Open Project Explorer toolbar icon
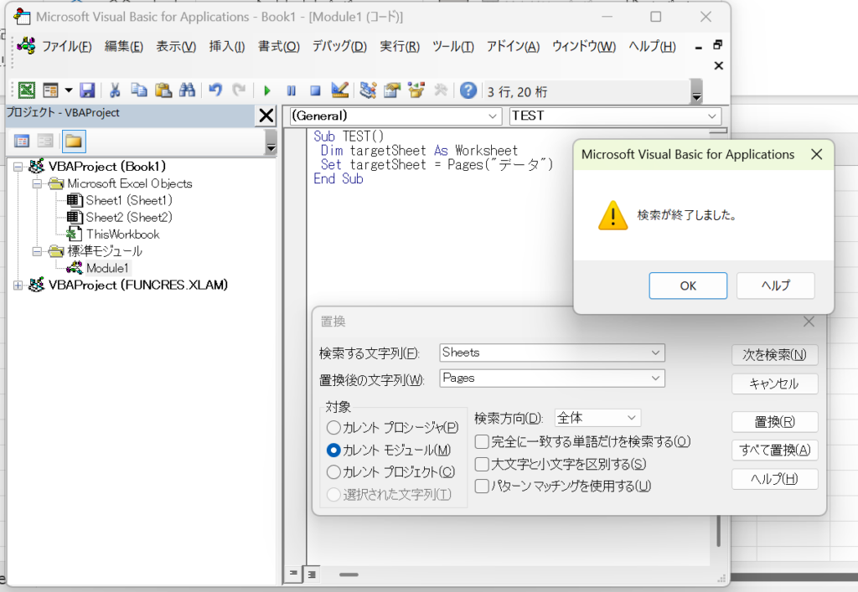858x592 pixels. coord(369,90)
